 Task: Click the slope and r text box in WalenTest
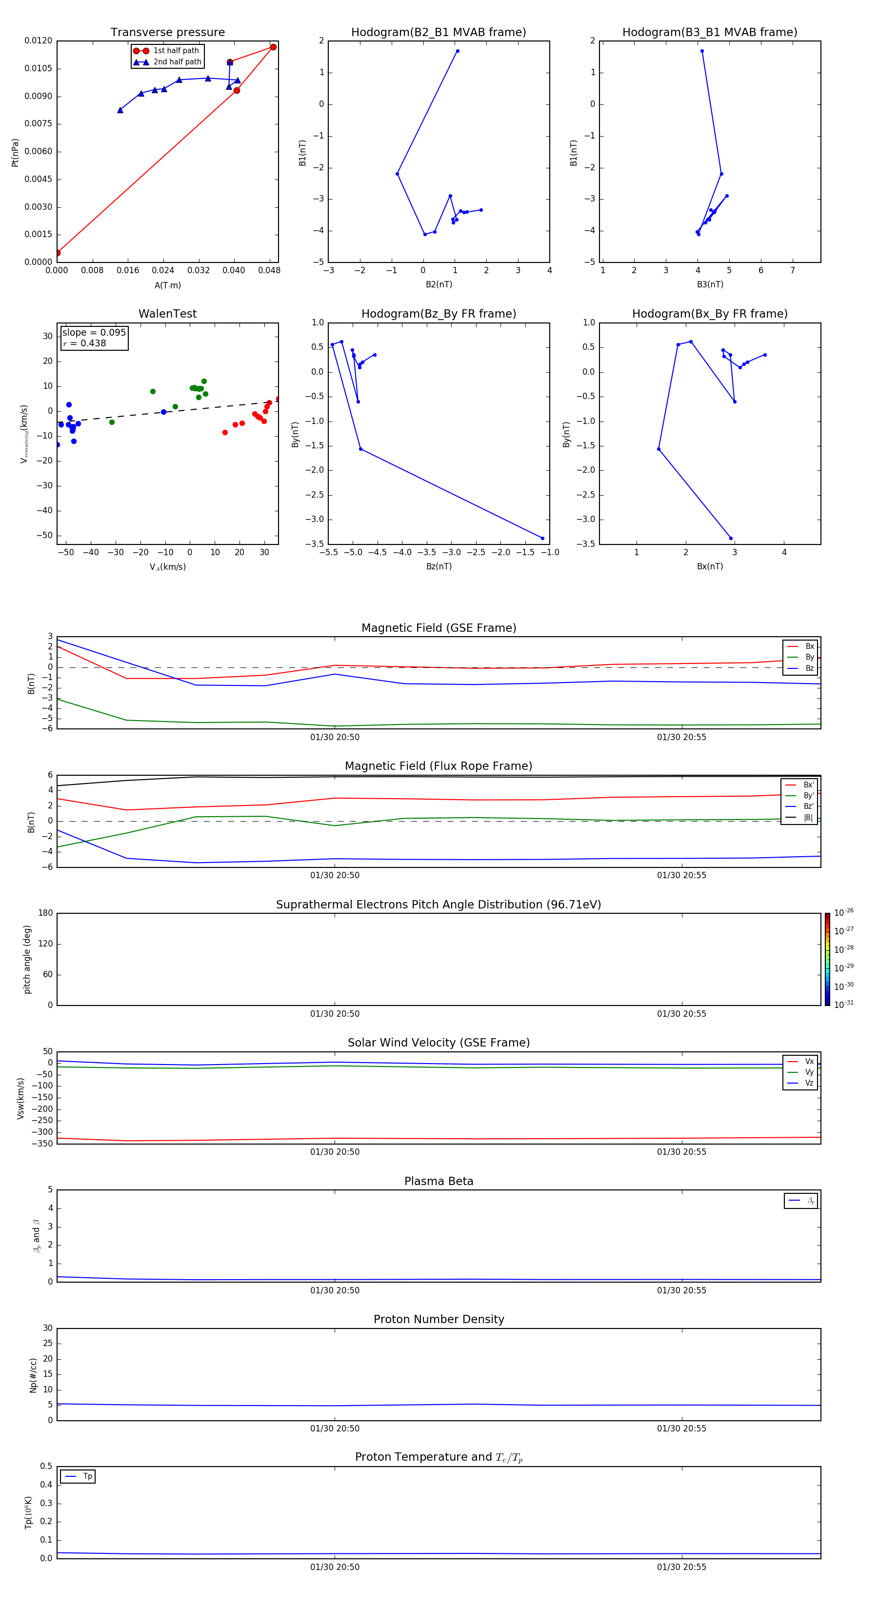(x=94, y=338)
